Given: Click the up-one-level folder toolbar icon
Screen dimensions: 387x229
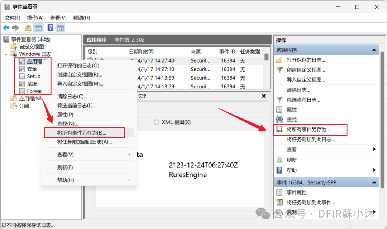Looking at the screenshot, I should pyautogui.click(x=28, y=28).
